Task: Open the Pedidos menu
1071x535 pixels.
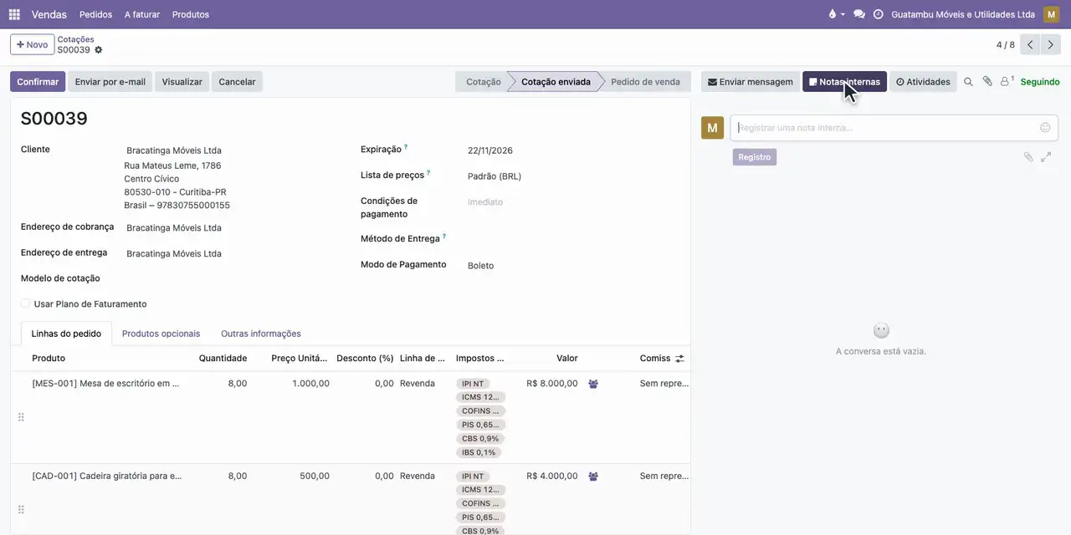Action: (95, 14)
